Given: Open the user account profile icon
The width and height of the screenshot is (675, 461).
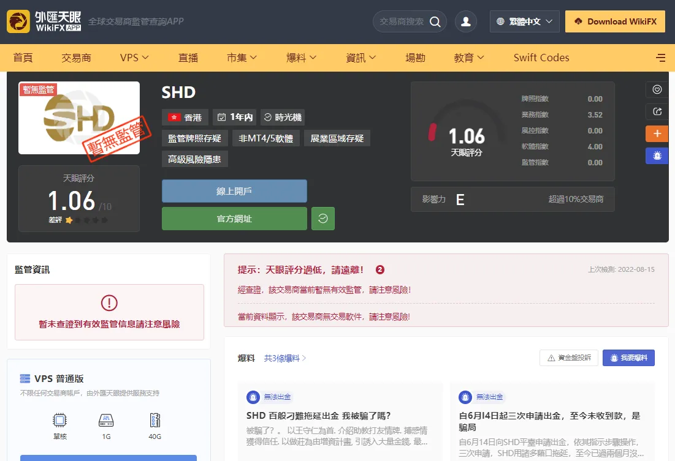Looking at the screenshot, I should (x=466, y=21).
